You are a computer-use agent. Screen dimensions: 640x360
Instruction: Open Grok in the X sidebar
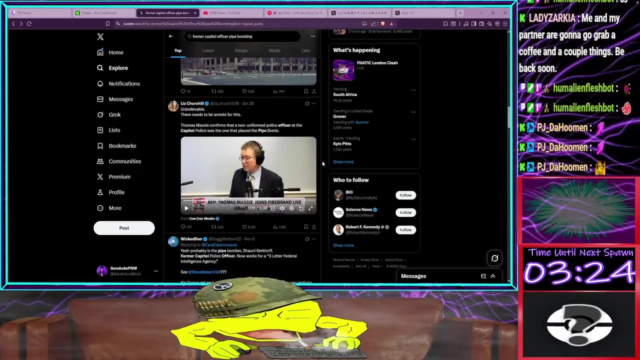pyautogui.click(x=109, y=114)
